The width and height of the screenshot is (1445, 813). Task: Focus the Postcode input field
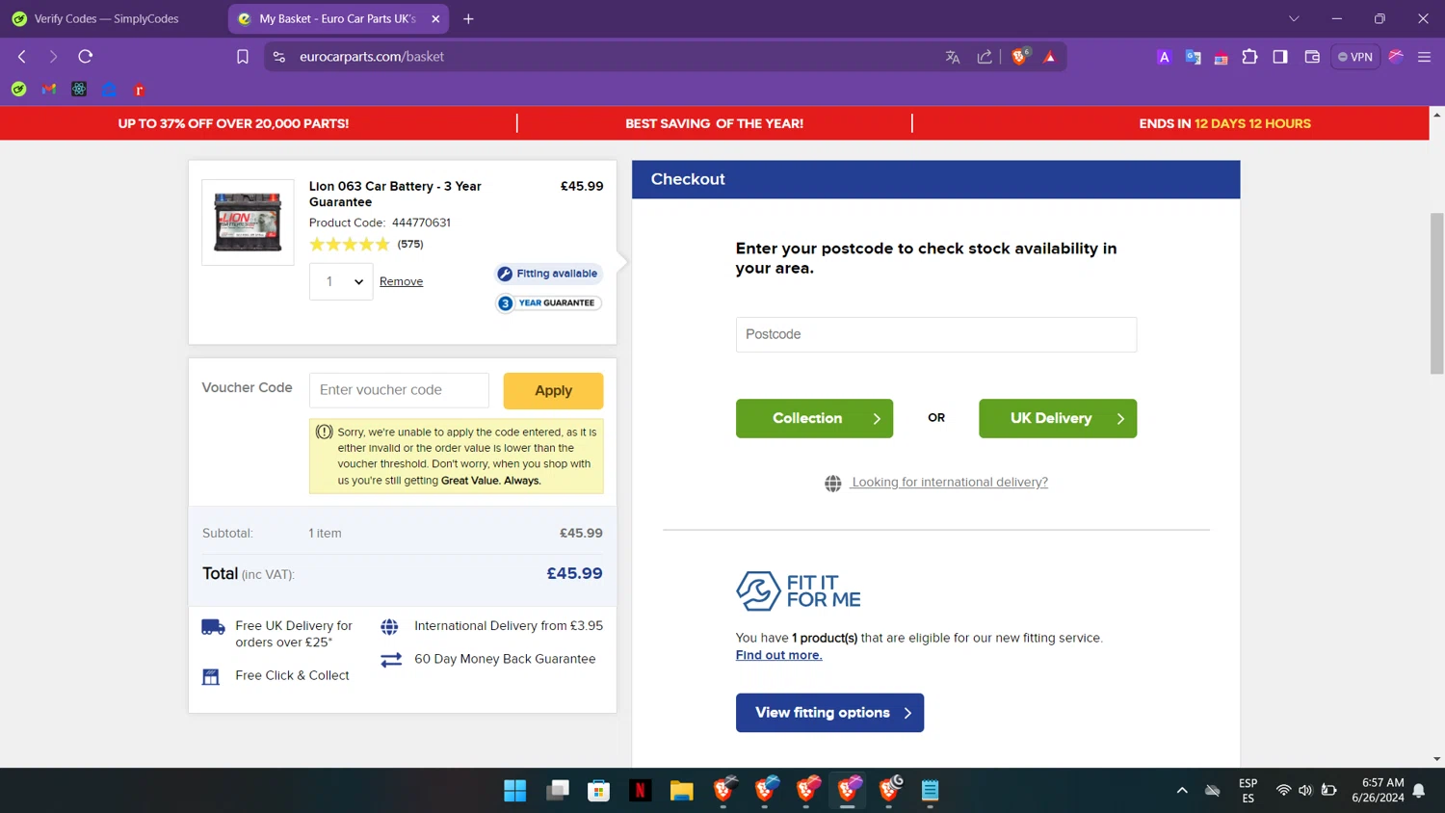935,334
